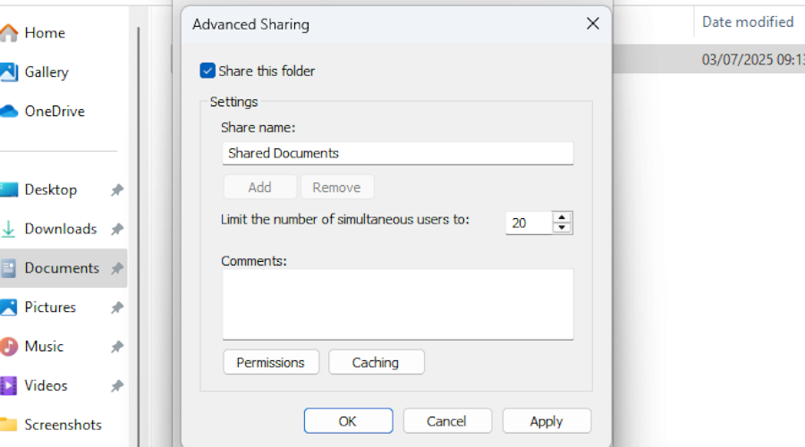Click the OneDrive cloud icon
The width and height of the screenshot is (805, 447).
click(8, 112)
